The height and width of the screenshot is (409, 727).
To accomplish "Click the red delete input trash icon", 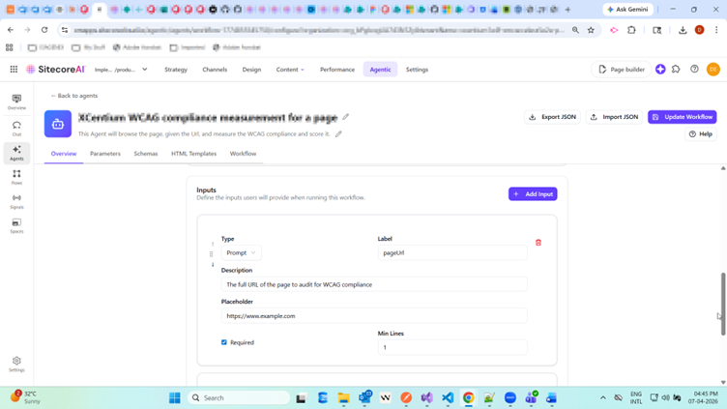I will pyautogui.click(x=538, y=243).
